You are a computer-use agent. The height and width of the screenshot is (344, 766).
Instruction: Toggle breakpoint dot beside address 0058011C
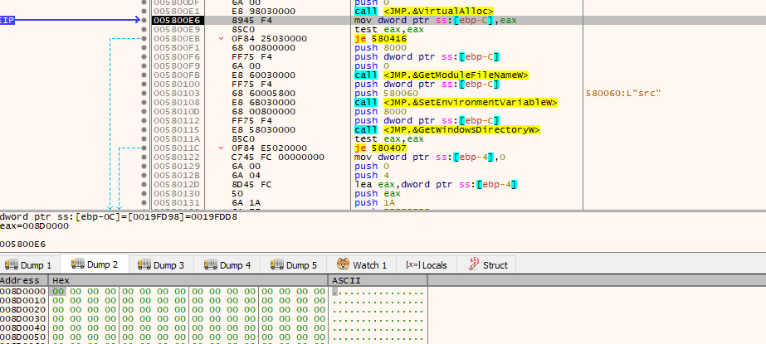click(143, 148)
